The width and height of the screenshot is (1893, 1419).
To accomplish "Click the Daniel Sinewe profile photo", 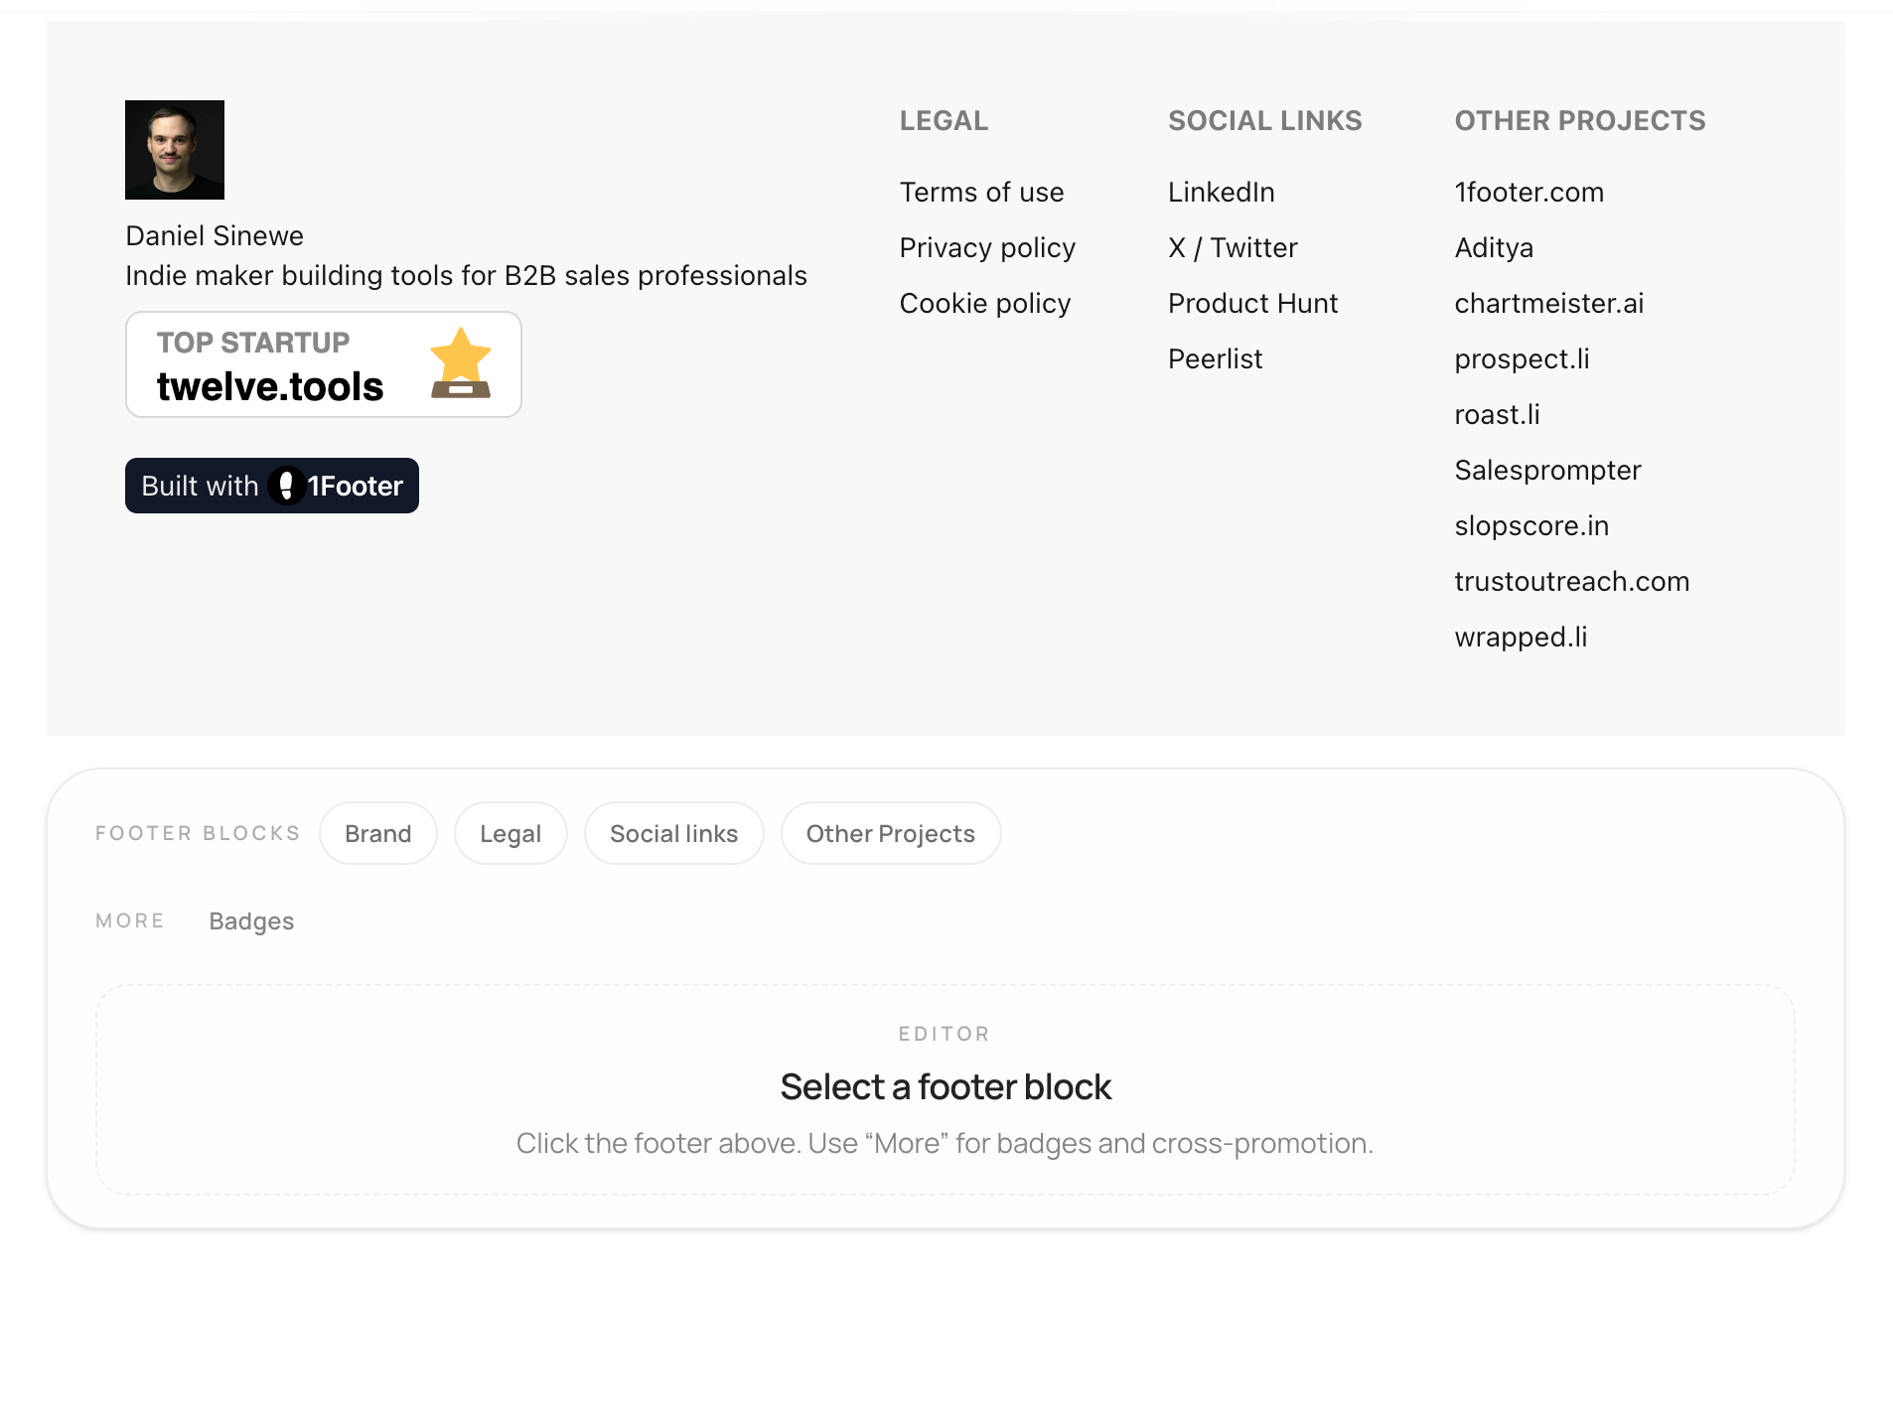I will point(175,150).
